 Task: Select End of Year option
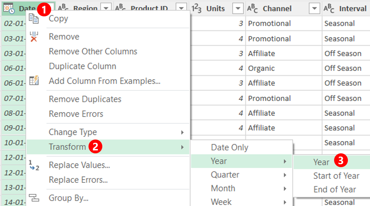click(334, 189)
